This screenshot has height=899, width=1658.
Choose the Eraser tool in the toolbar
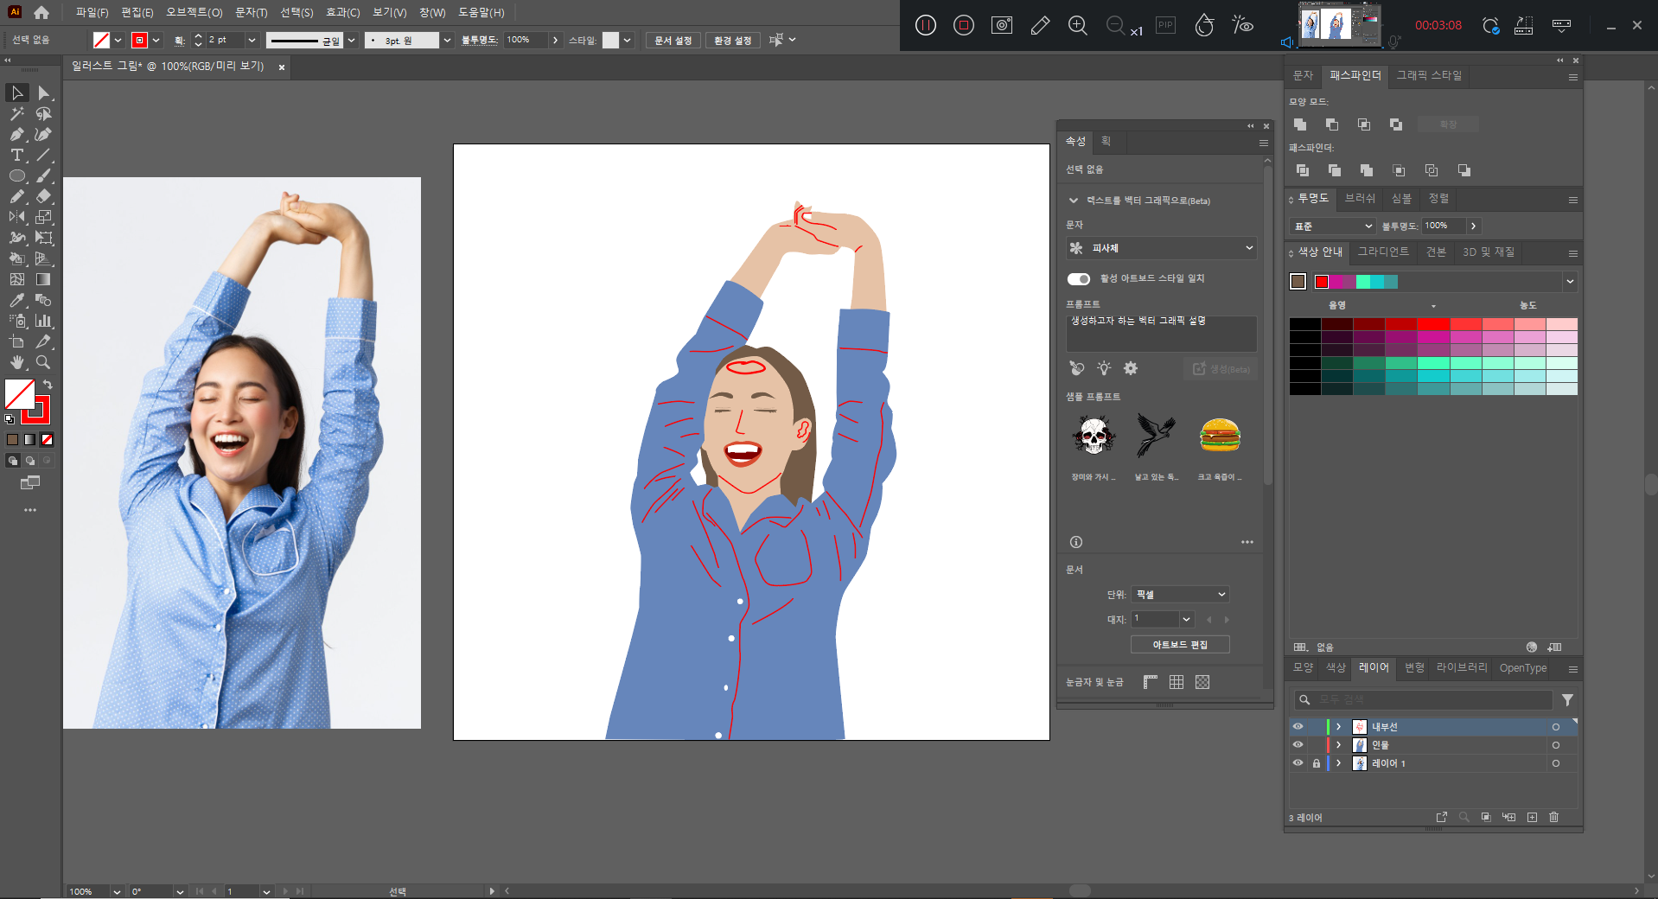pos(43,197)
